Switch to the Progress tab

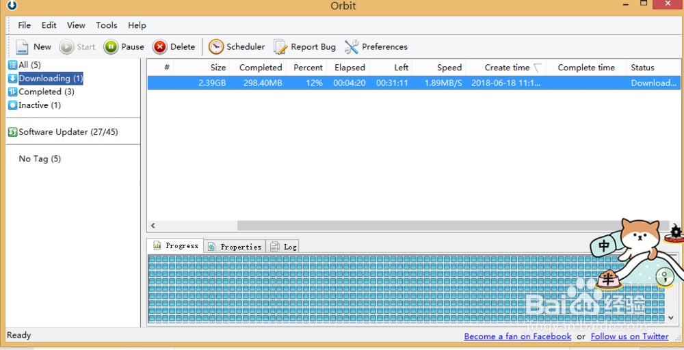pyautogui.click(x=175, y=245)
